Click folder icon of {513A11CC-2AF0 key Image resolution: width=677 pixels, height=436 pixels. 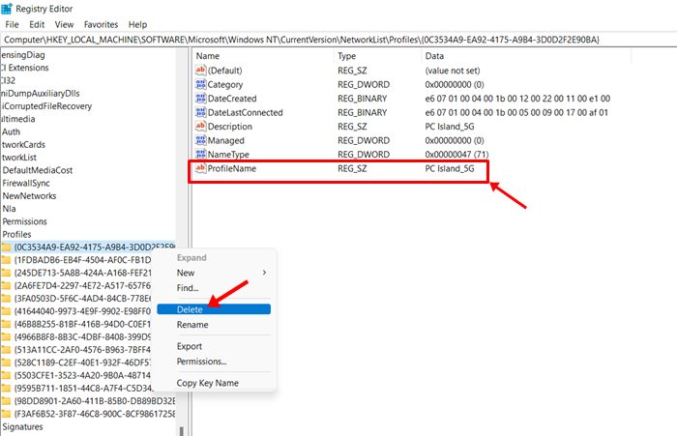tap(6, 350)
